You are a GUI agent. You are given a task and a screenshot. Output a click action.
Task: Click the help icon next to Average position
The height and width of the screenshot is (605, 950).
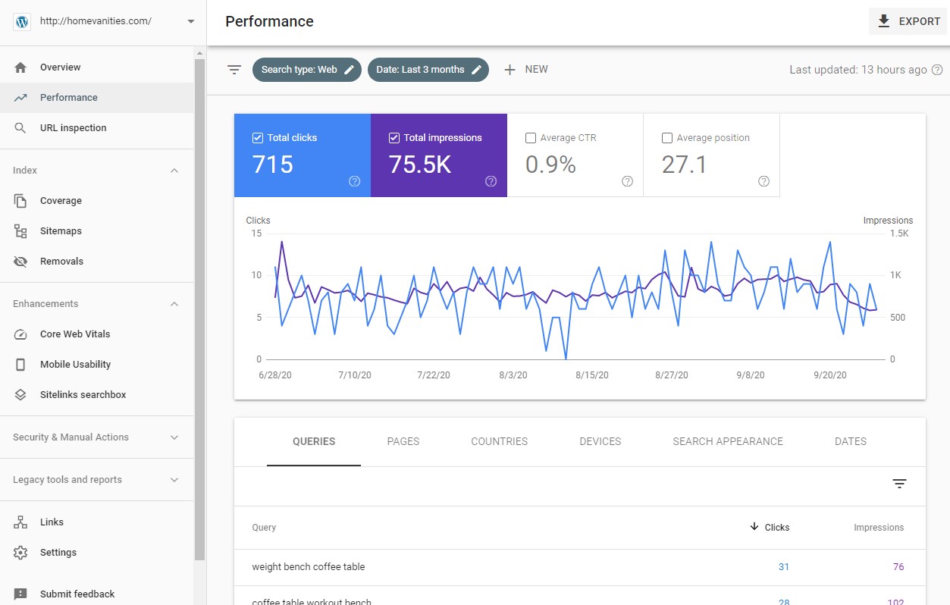[763, 181]
